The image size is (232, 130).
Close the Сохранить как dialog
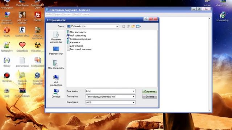point(153,19)
